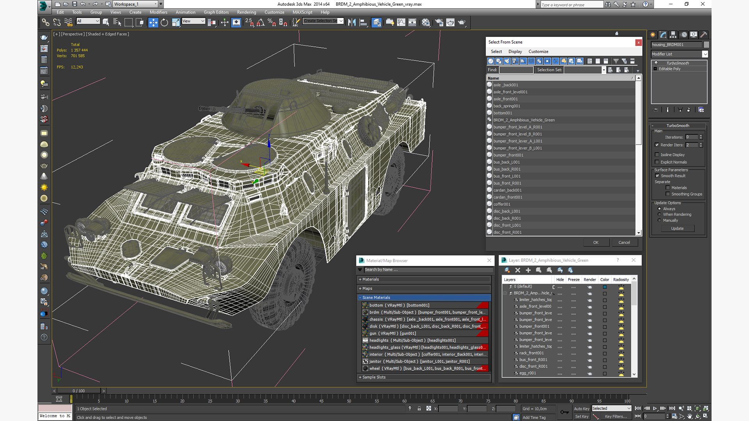749x421 pixels.
Task: Click the Mirror tool icon
Action: (x=352, y=23)
